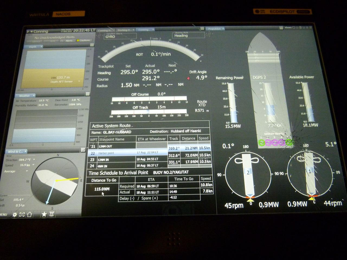Click the sinking ship icon in toolbar
Screen dimensions: 347x260
point(52,214)
